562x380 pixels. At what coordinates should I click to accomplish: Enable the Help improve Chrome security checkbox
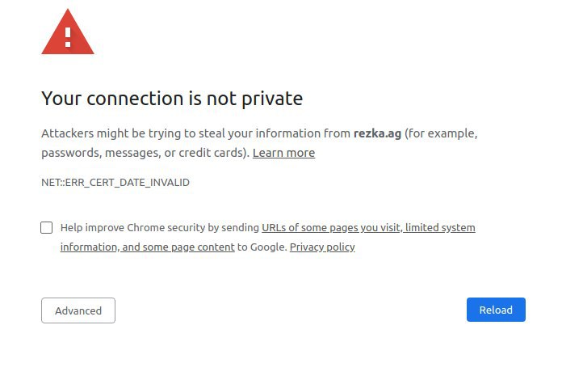tap(47, 227)
